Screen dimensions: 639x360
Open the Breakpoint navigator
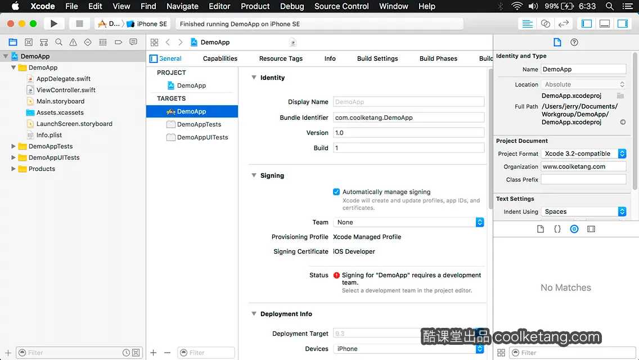tap(118, 42)
